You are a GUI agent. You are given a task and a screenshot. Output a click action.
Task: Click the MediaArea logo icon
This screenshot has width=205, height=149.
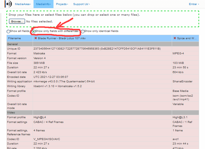8,4
